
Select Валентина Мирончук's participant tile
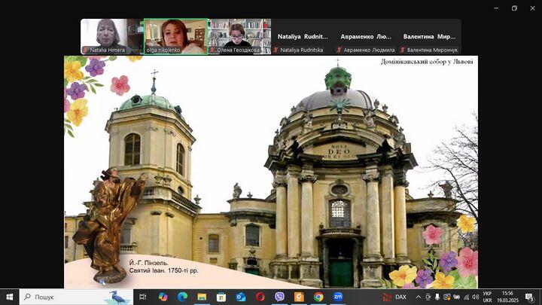[429, 36]
